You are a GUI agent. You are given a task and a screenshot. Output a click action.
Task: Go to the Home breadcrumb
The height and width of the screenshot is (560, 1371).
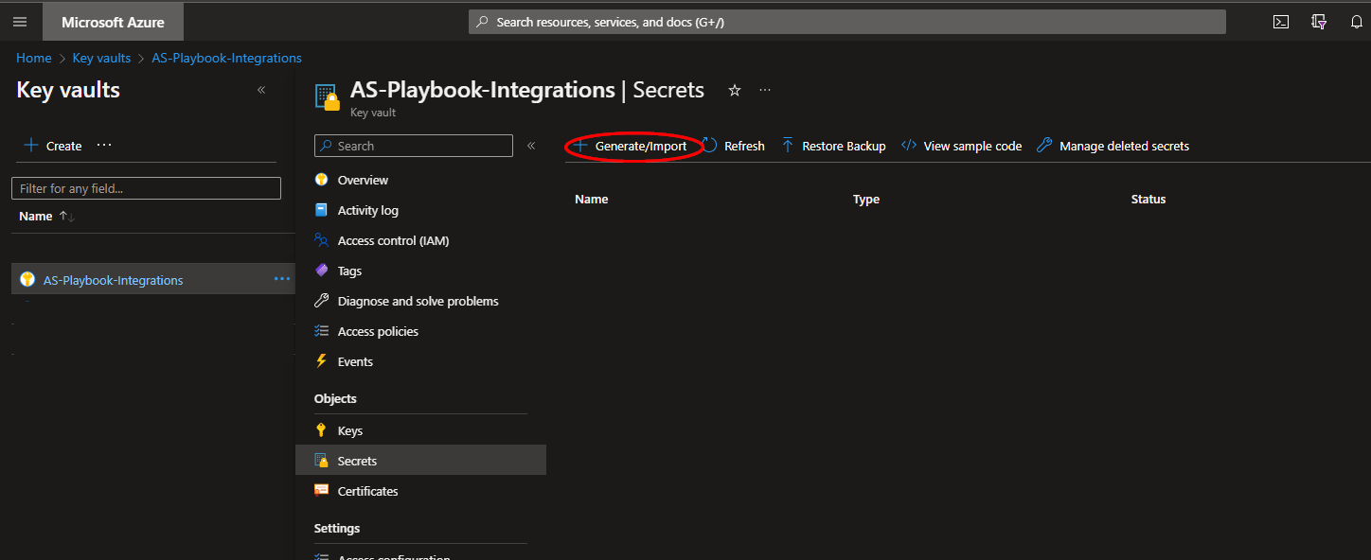coord(34,58)
